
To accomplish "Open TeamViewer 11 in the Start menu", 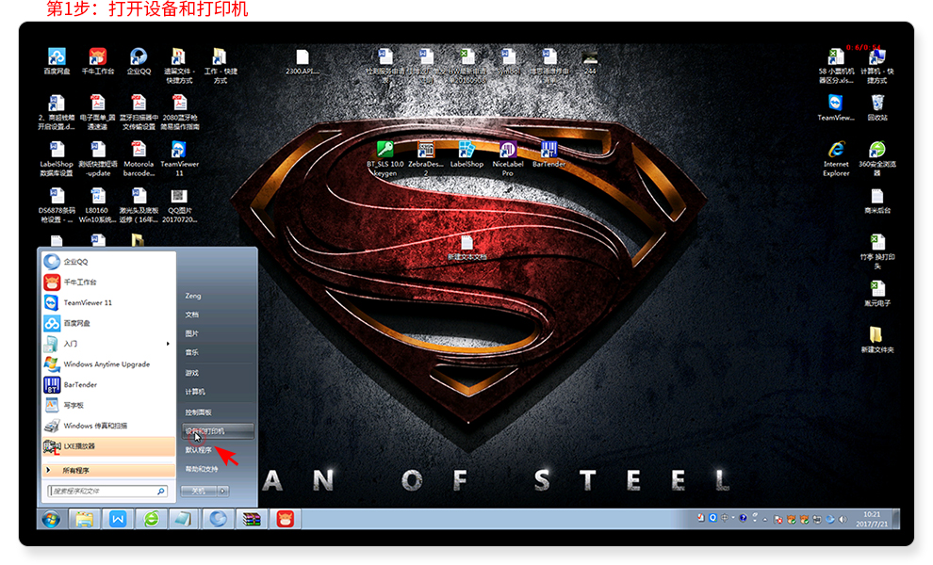I will (x=108, y=302).
